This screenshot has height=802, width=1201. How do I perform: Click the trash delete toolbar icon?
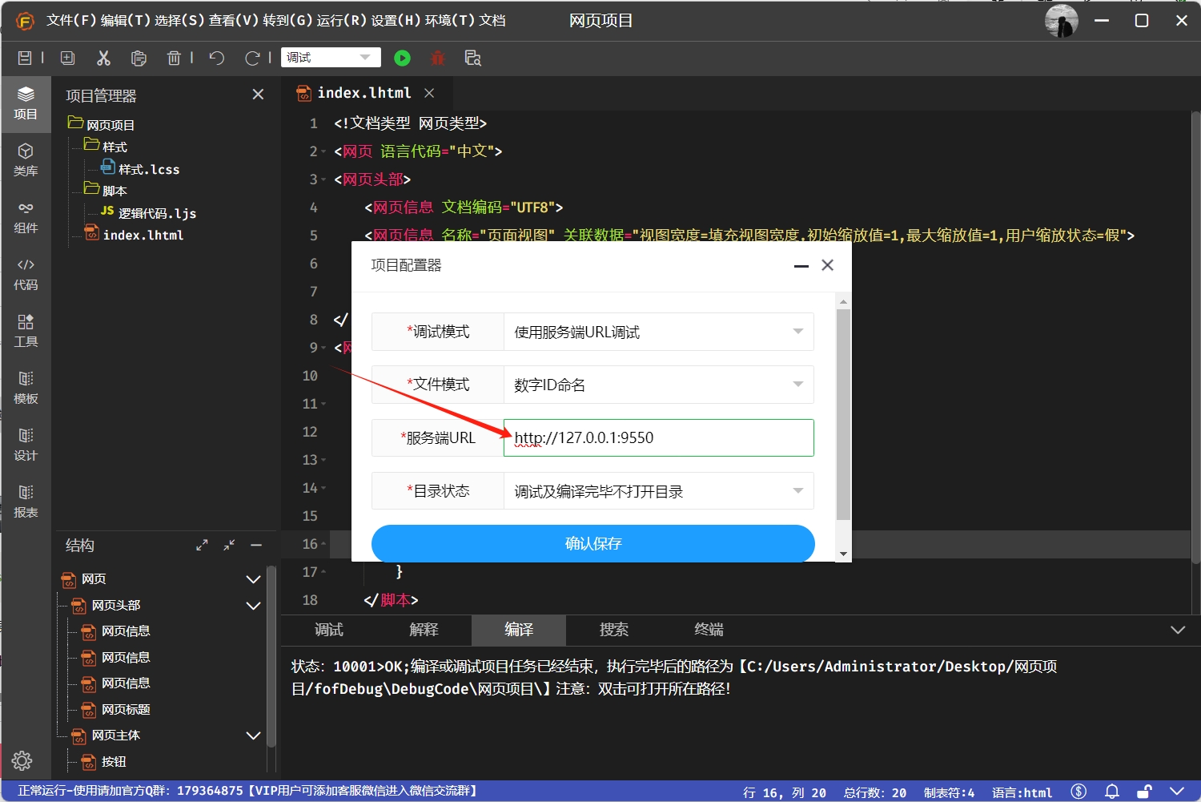click(174, 58)
